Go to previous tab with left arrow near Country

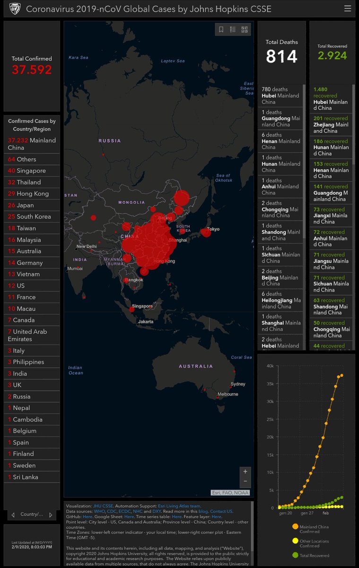(x=12, y=515)
